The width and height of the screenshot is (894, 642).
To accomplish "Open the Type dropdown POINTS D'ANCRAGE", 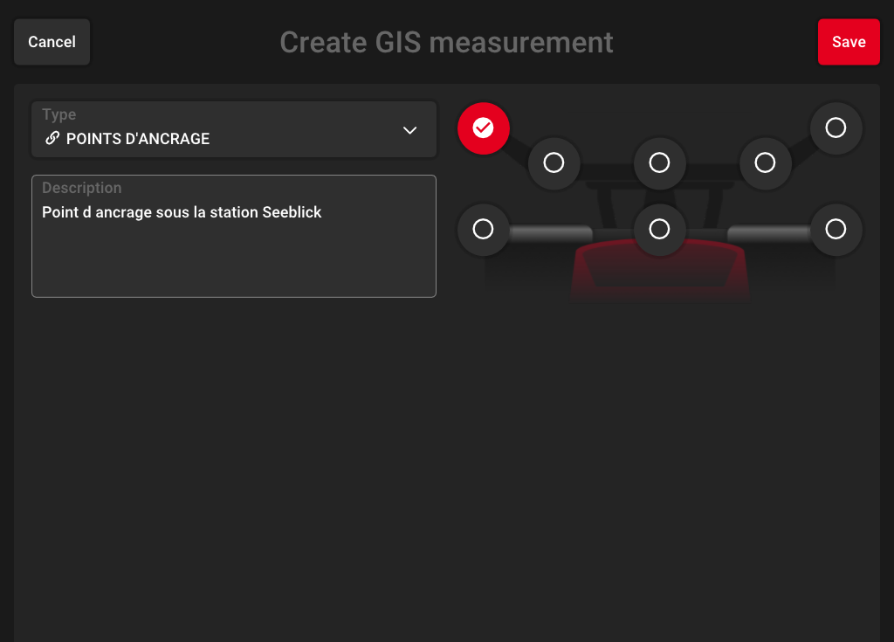I will pos(234,129).
